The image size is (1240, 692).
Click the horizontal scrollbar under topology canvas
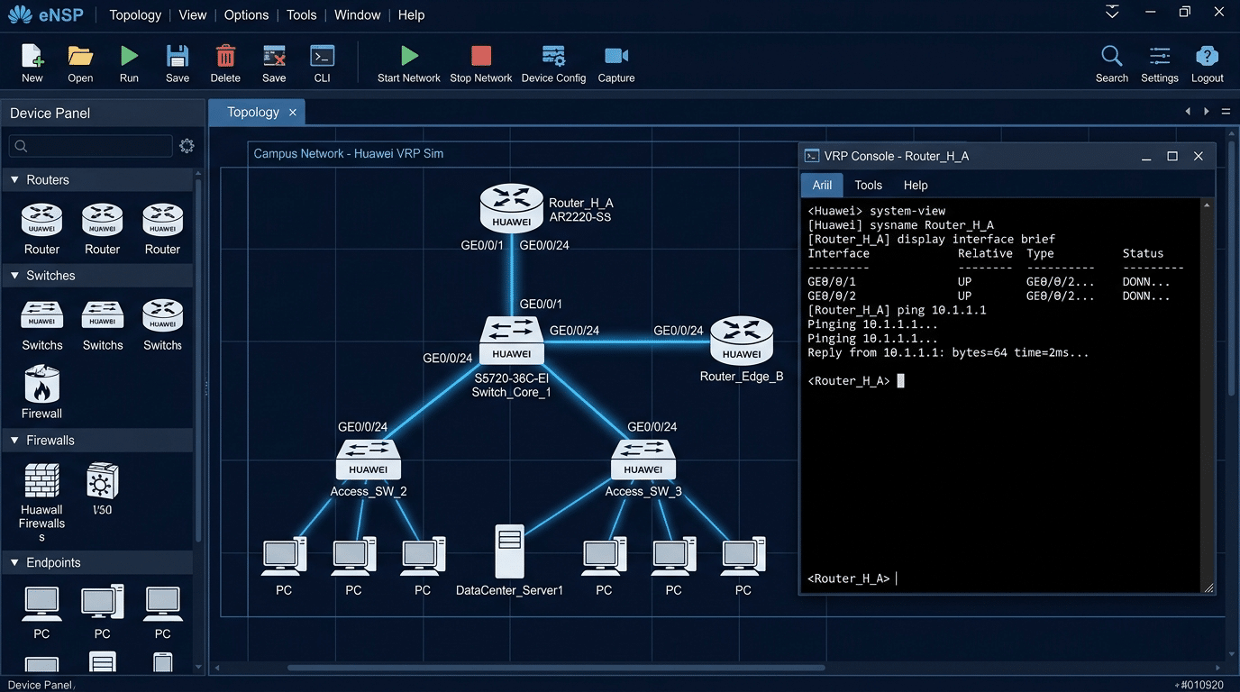(x=556, y=668)
